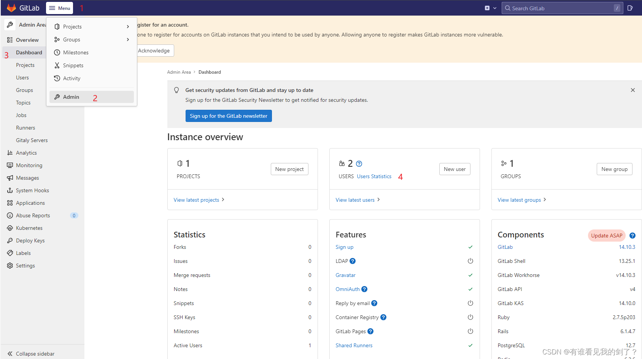This screenshot has width=642, height=359.
Task: Click the Milestones clock icon in menu
Action: pyautogui.click(x=57, y=52)
